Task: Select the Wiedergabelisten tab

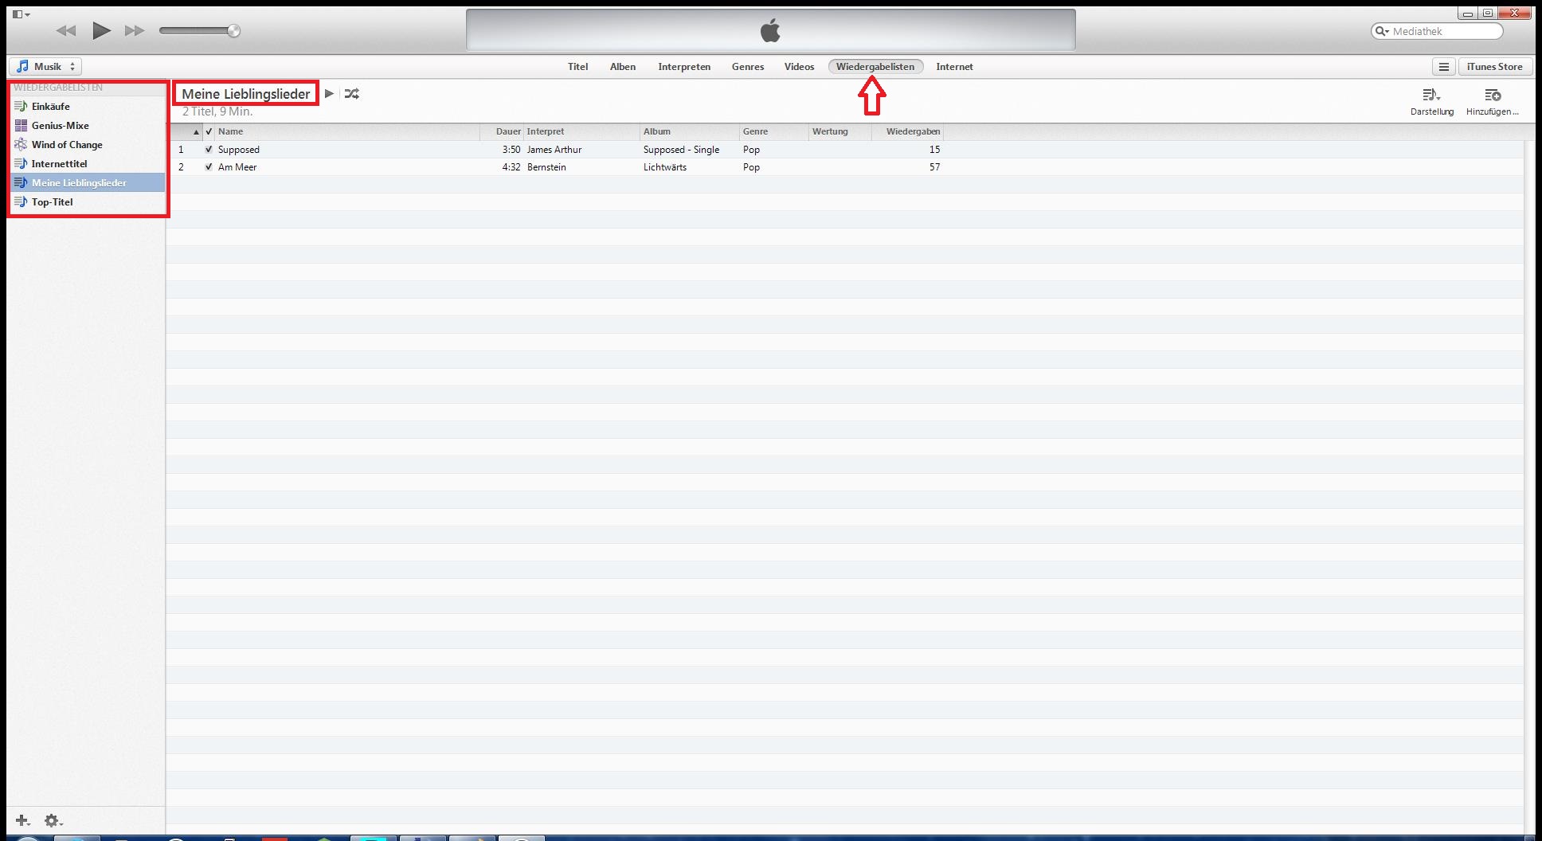Action: [875, 67]
